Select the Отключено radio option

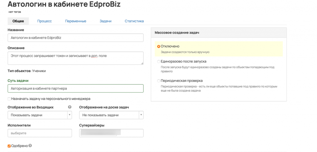[x=159, y=47]
